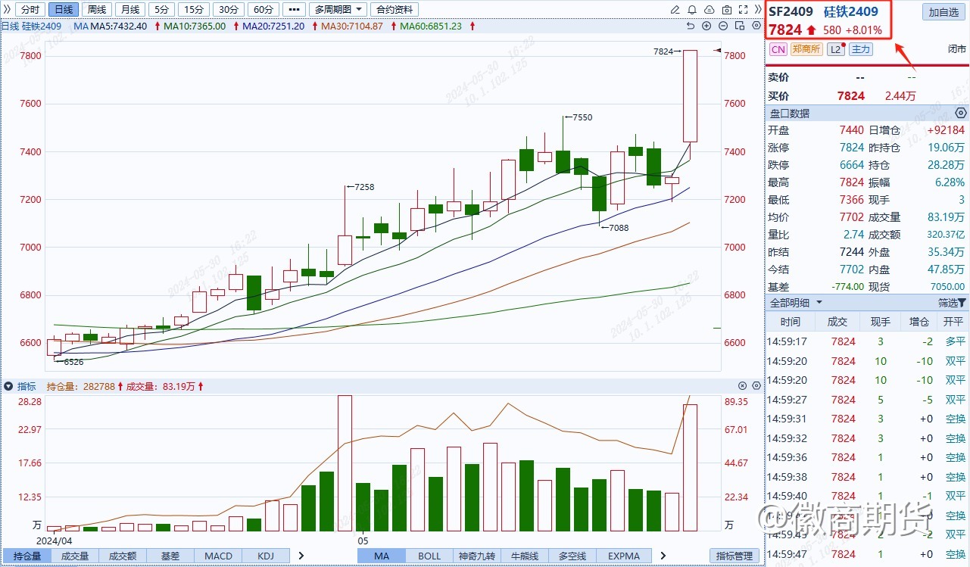Expand left sidebar double-chevron icon
Viewport: 970px width, 567px height.
coord(7,10)
